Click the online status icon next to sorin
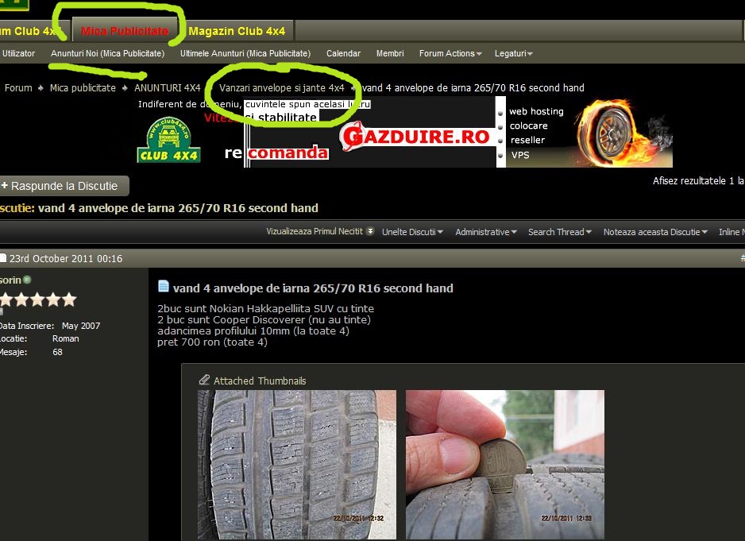The image size is (745, 541). 27,280
